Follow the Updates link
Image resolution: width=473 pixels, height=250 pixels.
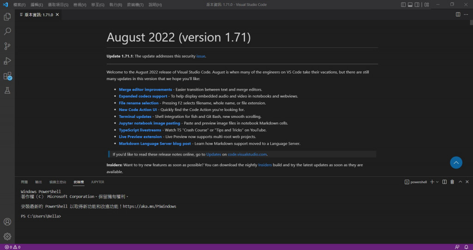(x=213, y=154)
